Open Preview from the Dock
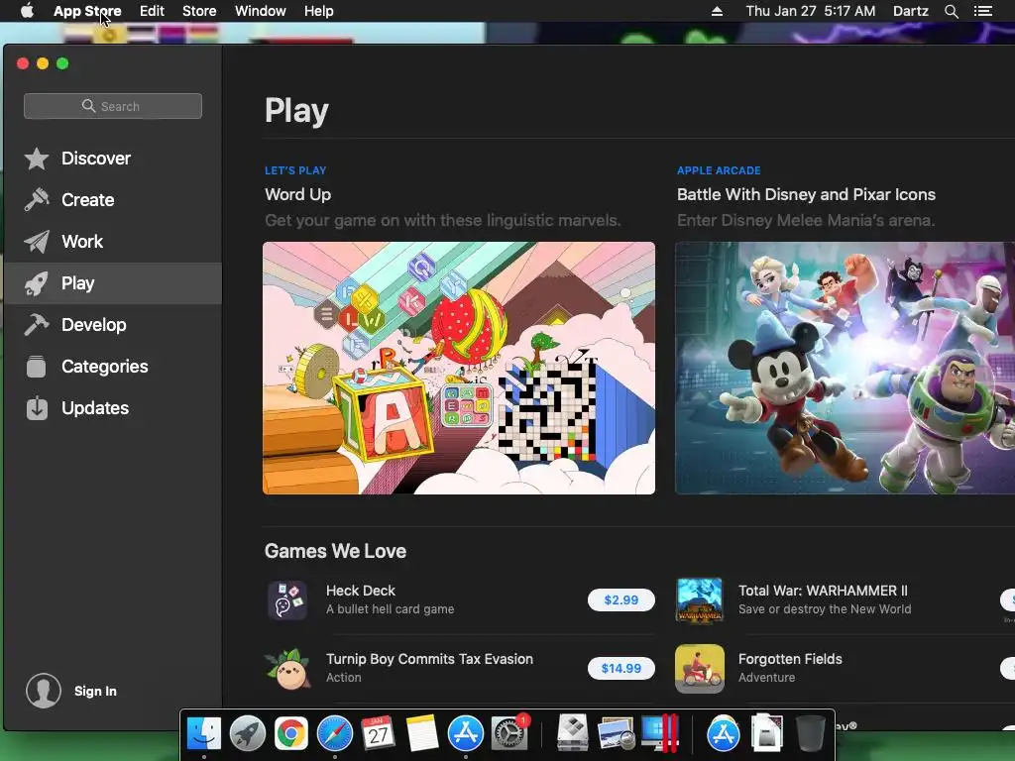Viewport: 1015px width, 761px height. point(616,734)
